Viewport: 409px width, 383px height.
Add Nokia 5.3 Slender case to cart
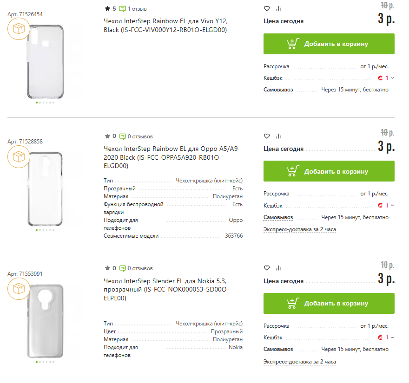(x=329, y=304)
